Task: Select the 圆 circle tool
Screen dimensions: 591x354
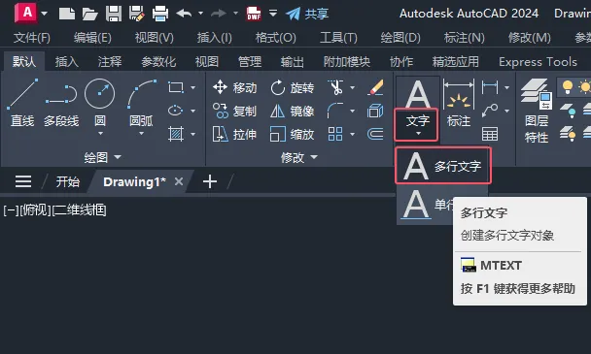Action: click(x=99, y=103)
